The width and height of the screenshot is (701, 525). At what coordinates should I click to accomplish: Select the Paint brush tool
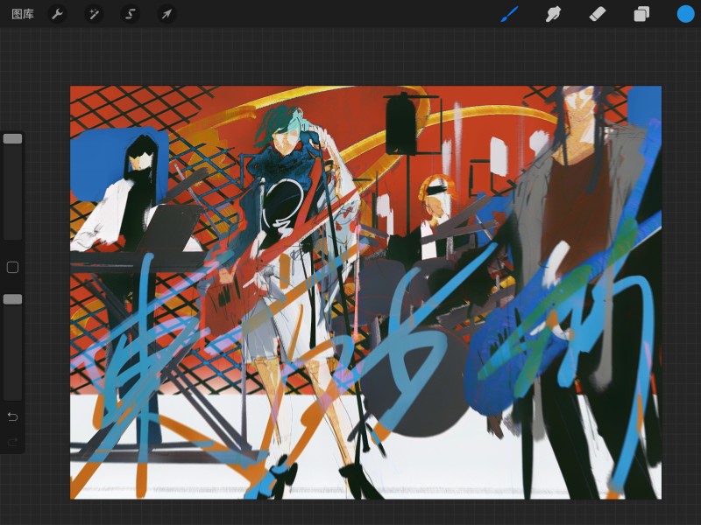coord(510,14)
